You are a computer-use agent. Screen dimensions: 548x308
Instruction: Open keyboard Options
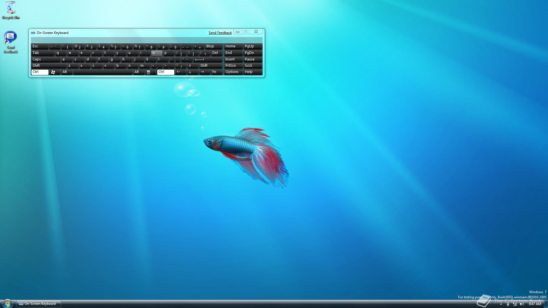[x=233, y=72]
